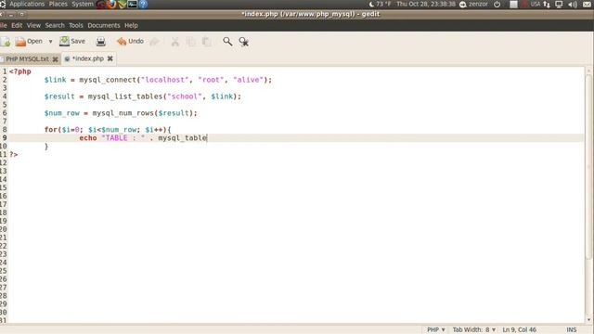The height and width of the screenshot is (334, 594).
Task: Open the volume speaker indicator
Action: coord(573,4)
